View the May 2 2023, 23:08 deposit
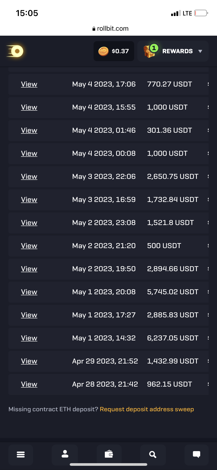Image resolution: width=217 pixels, height=470 pixels. [x=29, y=223]
